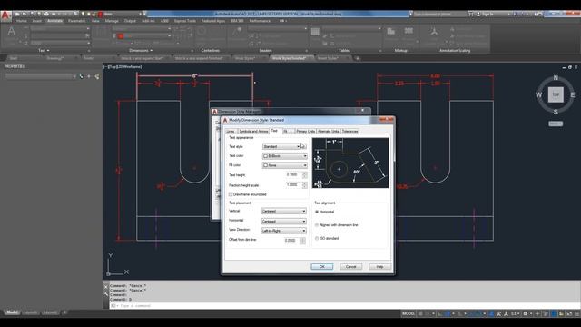Click the grid display icon in status bar

point(420,313)
